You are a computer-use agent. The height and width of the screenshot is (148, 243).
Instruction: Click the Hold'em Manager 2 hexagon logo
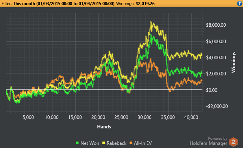pos(234,142)
